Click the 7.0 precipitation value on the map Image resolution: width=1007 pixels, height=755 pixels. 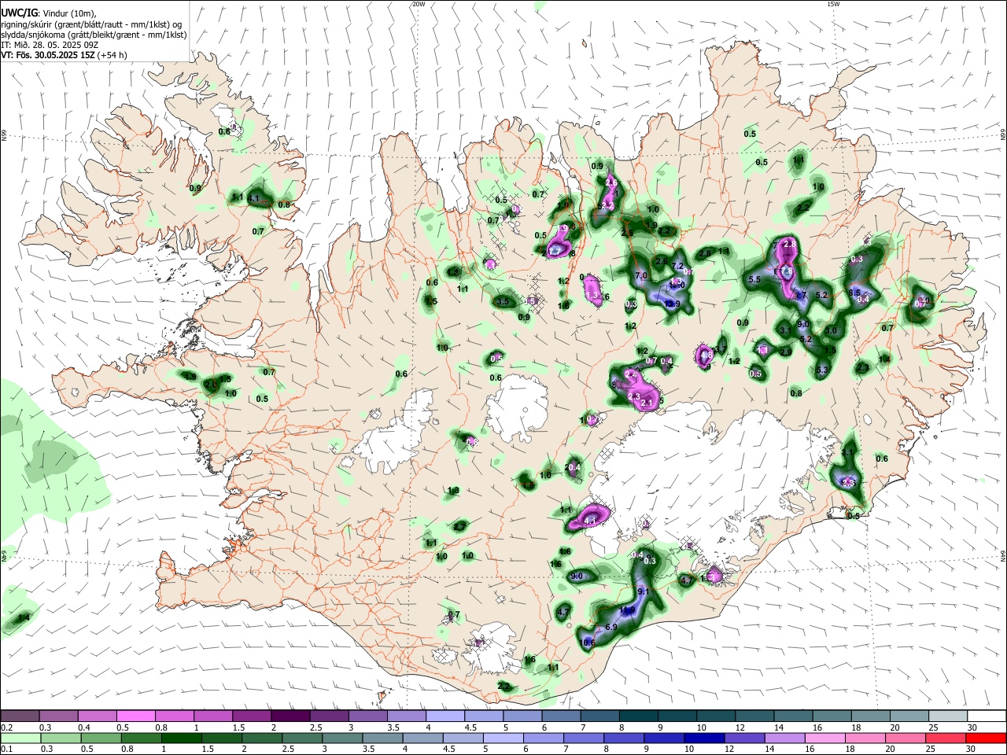tap(640, 275)
